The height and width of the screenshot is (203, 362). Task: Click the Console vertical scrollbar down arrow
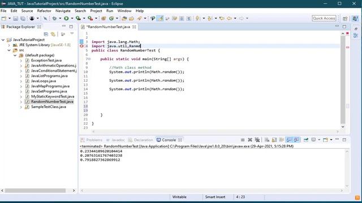(x=347, y=186)
